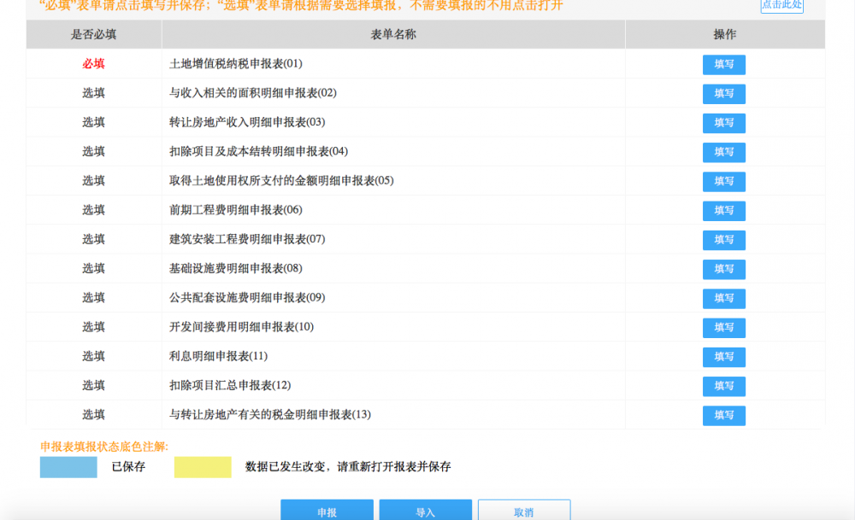填写建筑安装工程费明细申报表(07)

[723, 240]
